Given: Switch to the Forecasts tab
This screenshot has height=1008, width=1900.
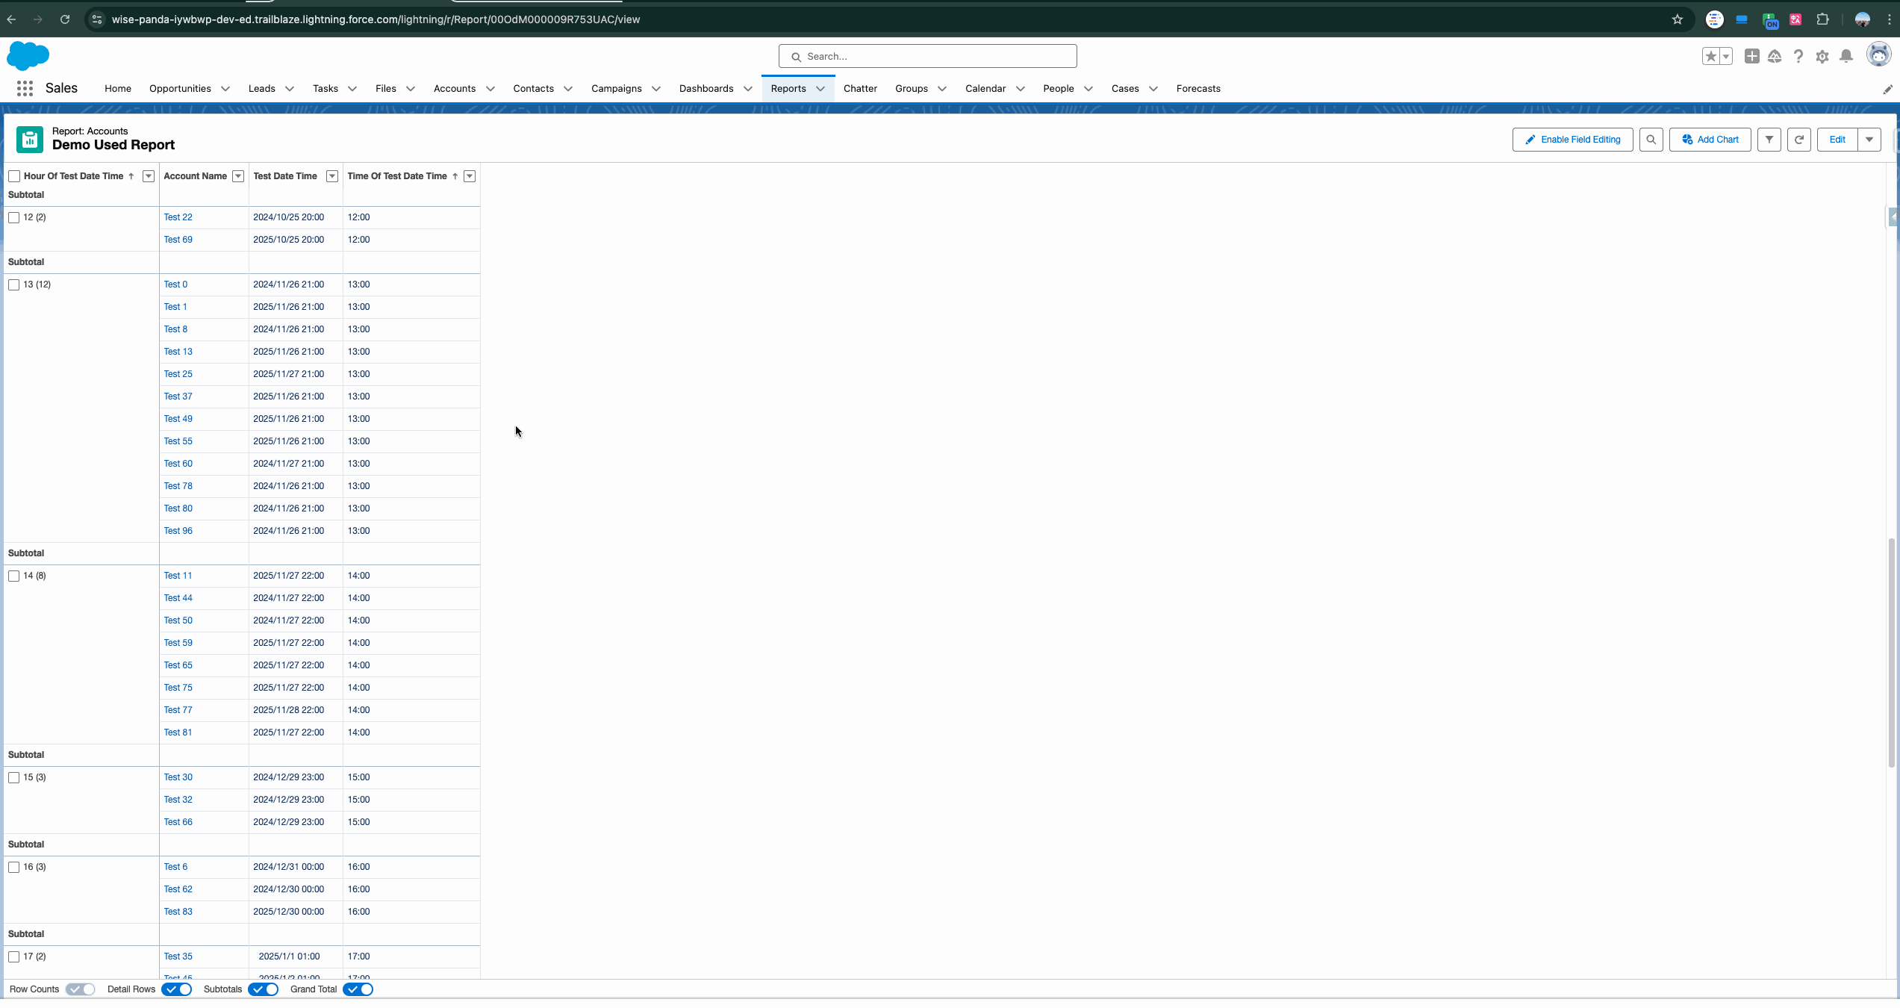Looking at the screenshot, I should point(1198,89).
